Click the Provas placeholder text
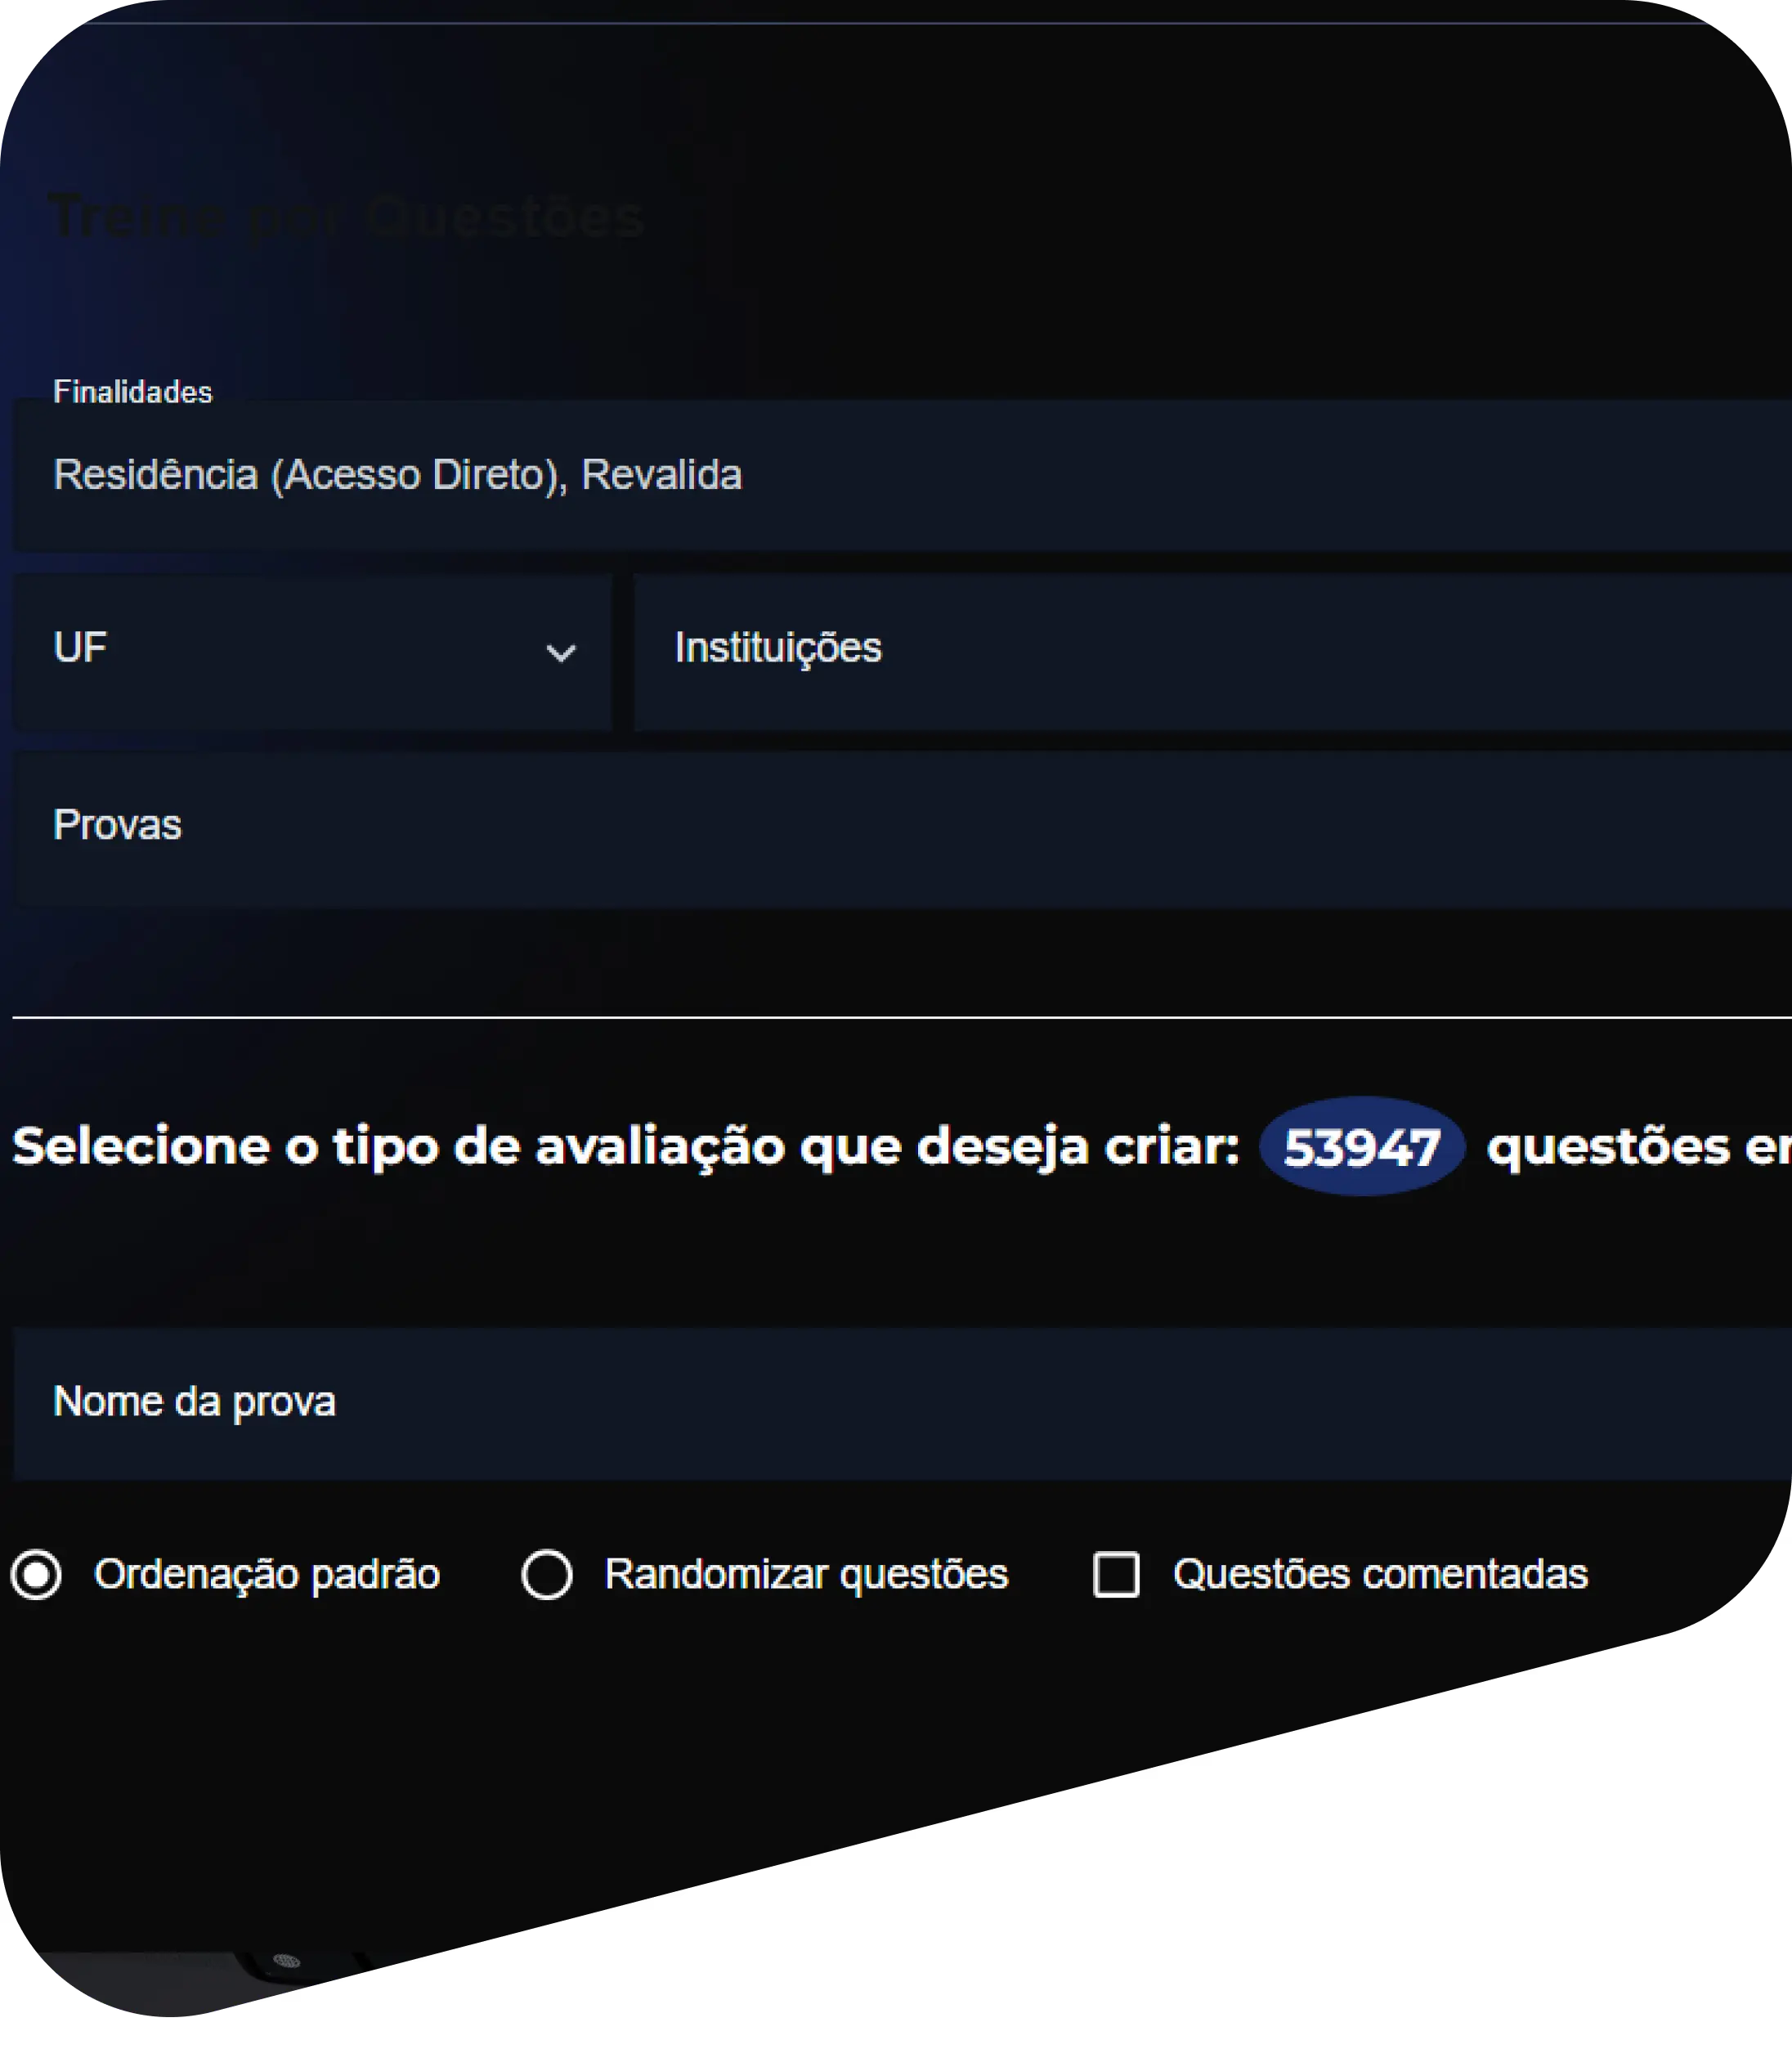This screenshot has height=2067, width=1792. [x=117, y=826]
